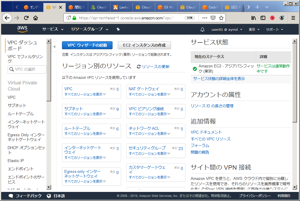Screen dimensions: 300x201
Task: Open page actions three-dots menu
Action: (x=205, y=18)
